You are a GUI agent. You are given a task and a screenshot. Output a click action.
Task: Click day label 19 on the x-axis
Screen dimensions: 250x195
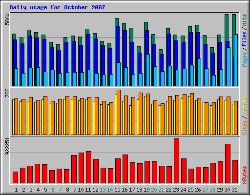click(x=146, y=190)
